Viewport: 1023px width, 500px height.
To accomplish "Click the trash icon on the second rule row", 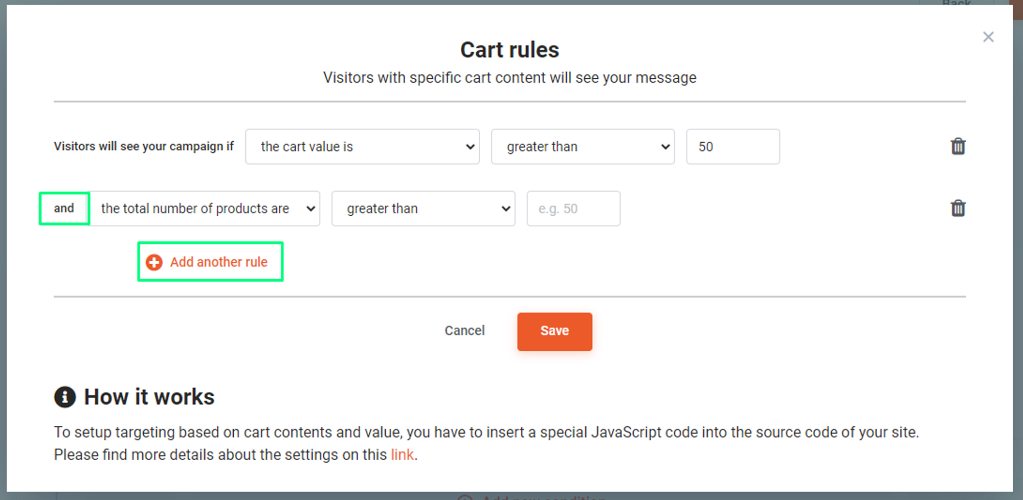I will pyautogui.click(x=958, y=208).
